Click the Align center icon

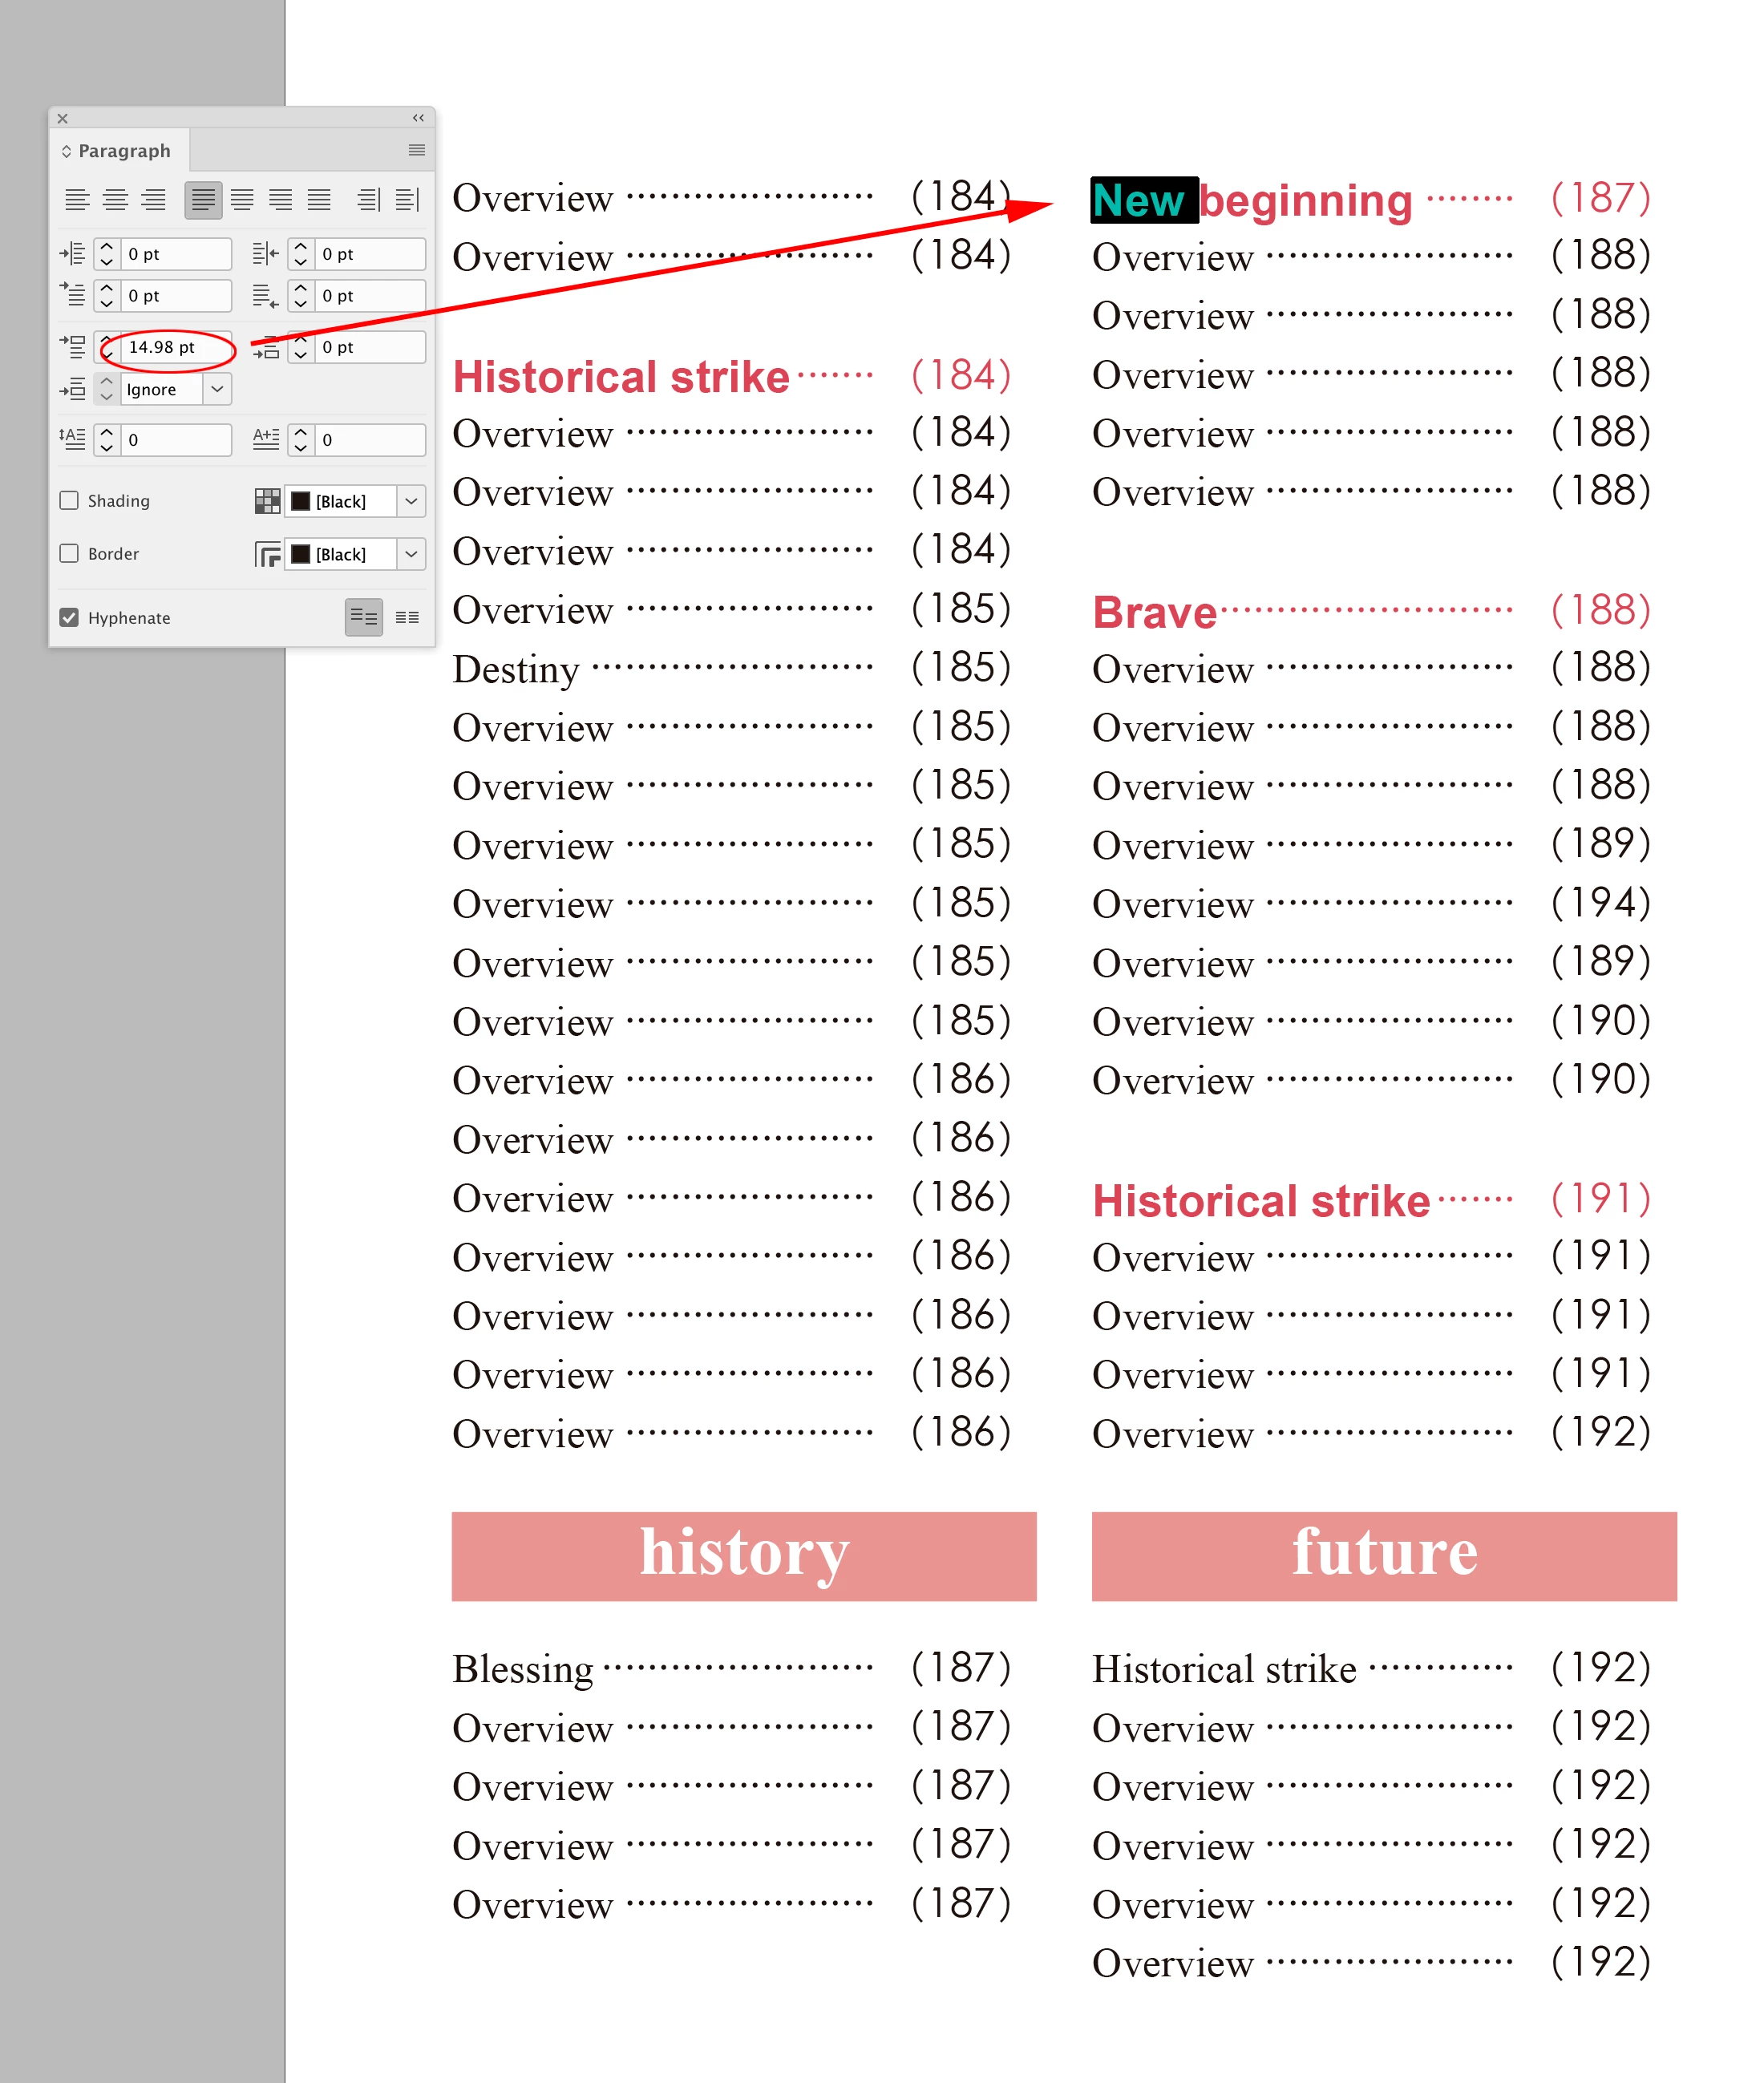click(116, 200)
